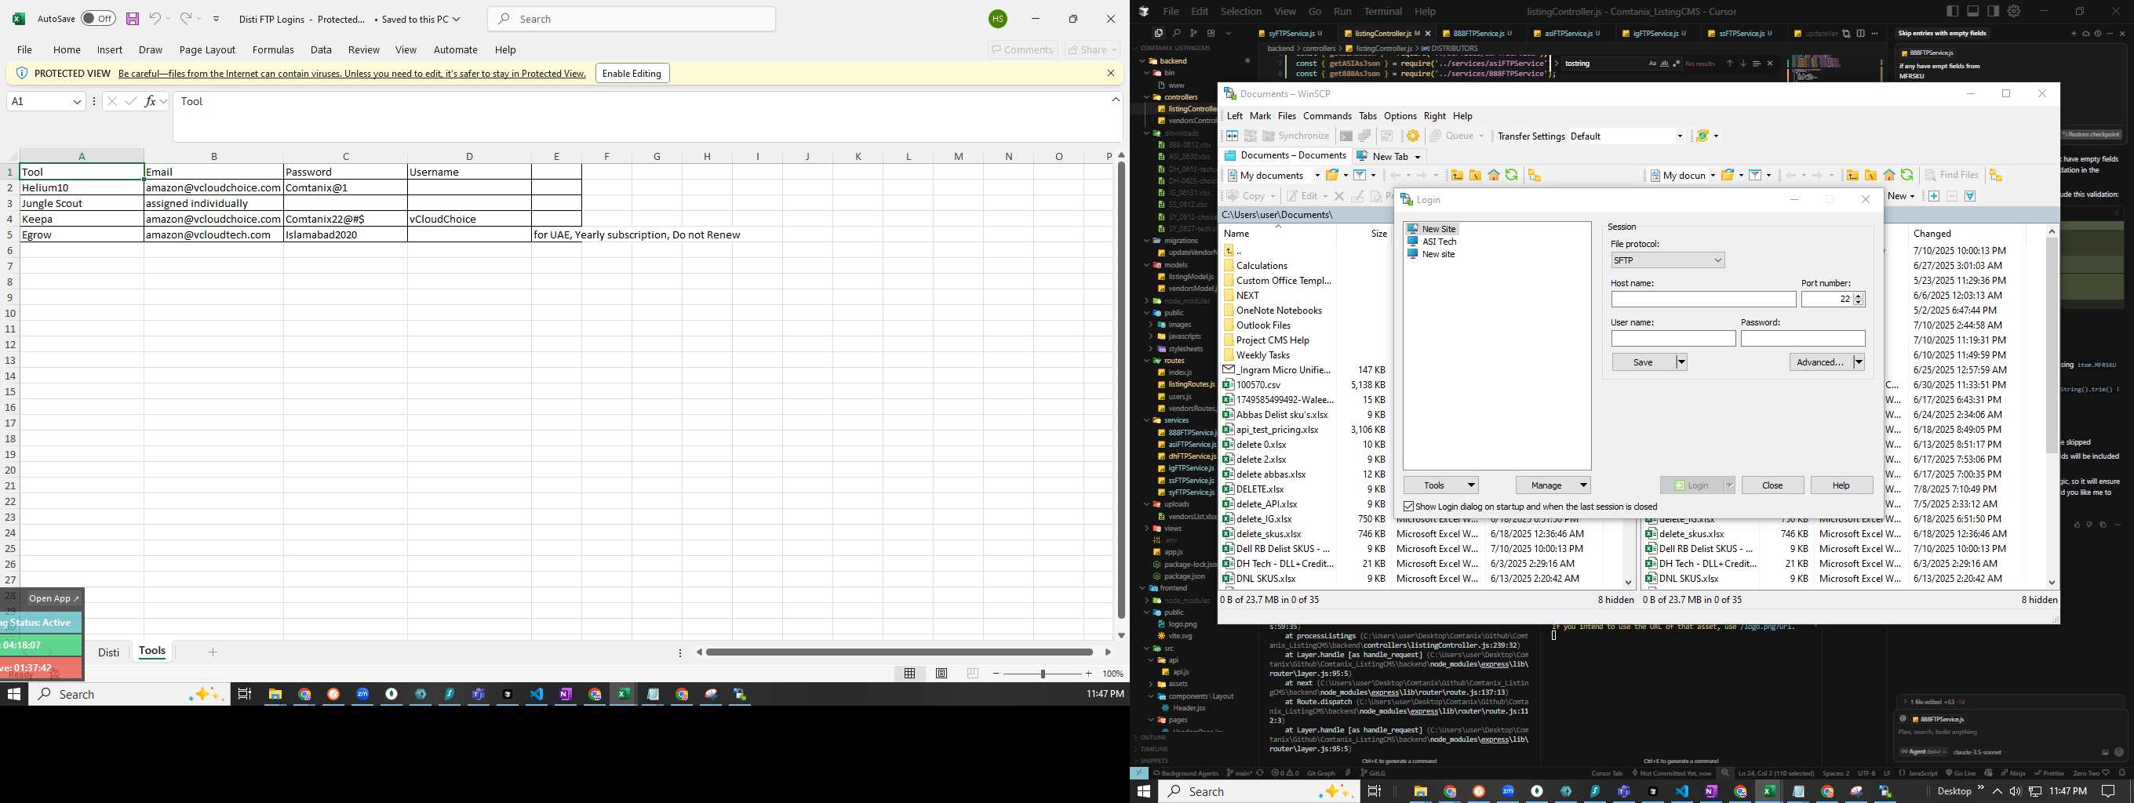Open File Explorer from left taskbar
2134x803 pixels.
[x=275, y=695]
